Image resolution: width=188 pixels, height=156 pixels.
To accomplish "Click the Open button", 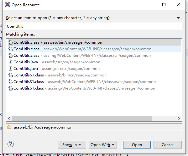I will [137, 145].
